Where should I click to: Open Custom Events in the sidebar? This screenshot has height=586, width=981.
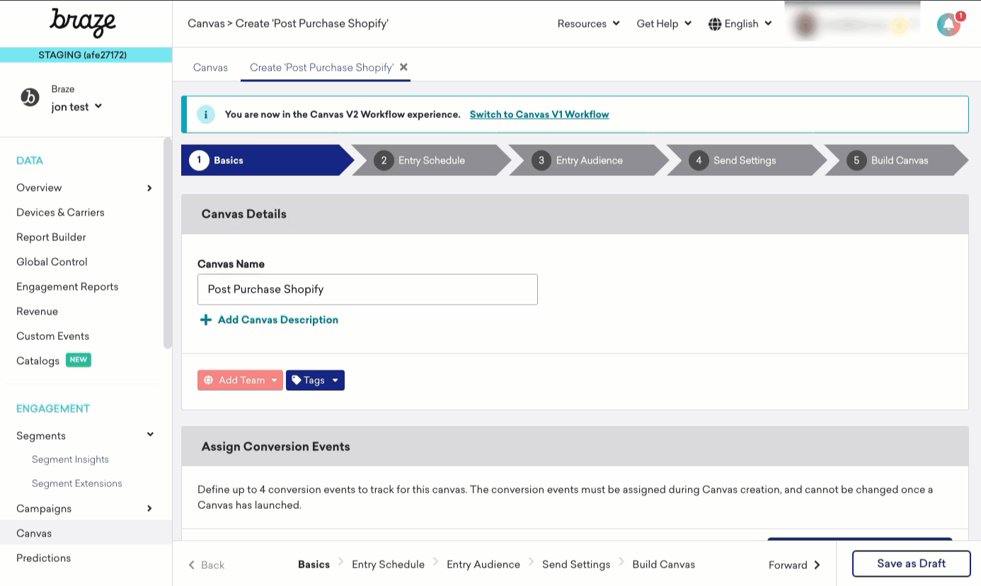click(x=52, y=336)
